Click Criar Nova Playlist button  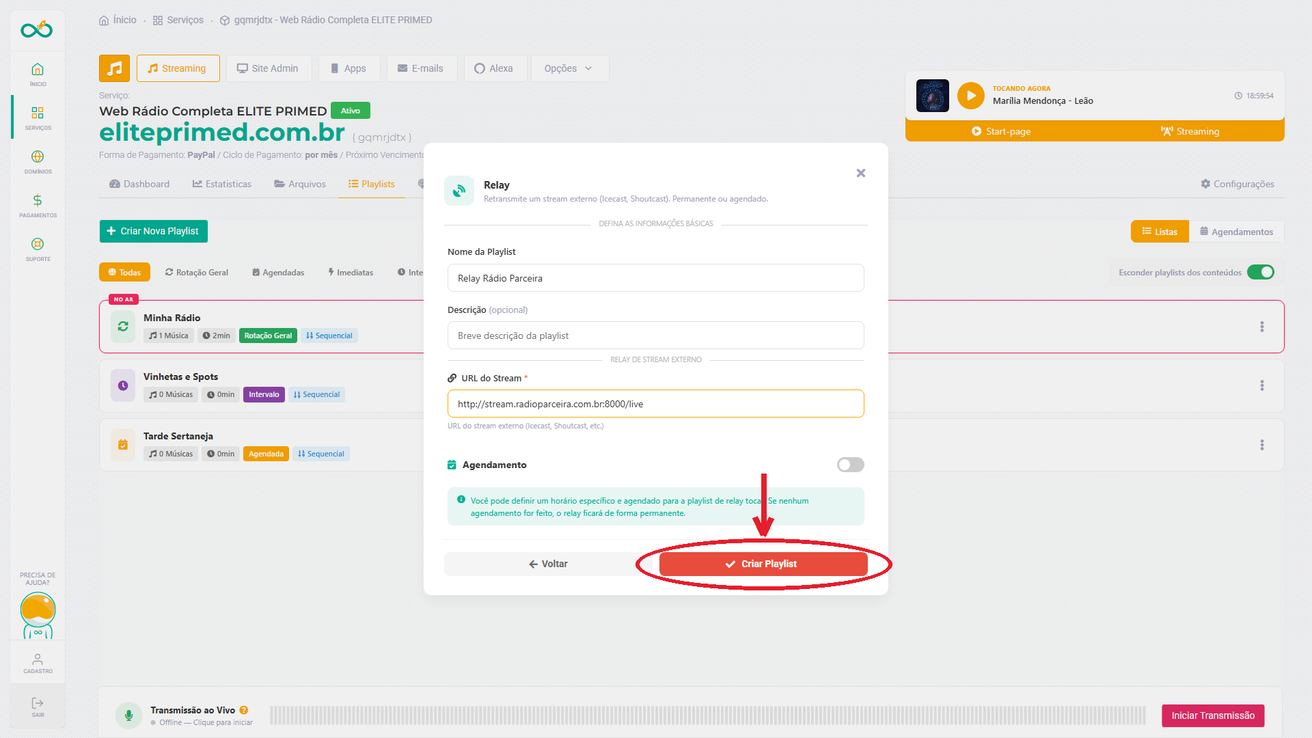point(154,231)
